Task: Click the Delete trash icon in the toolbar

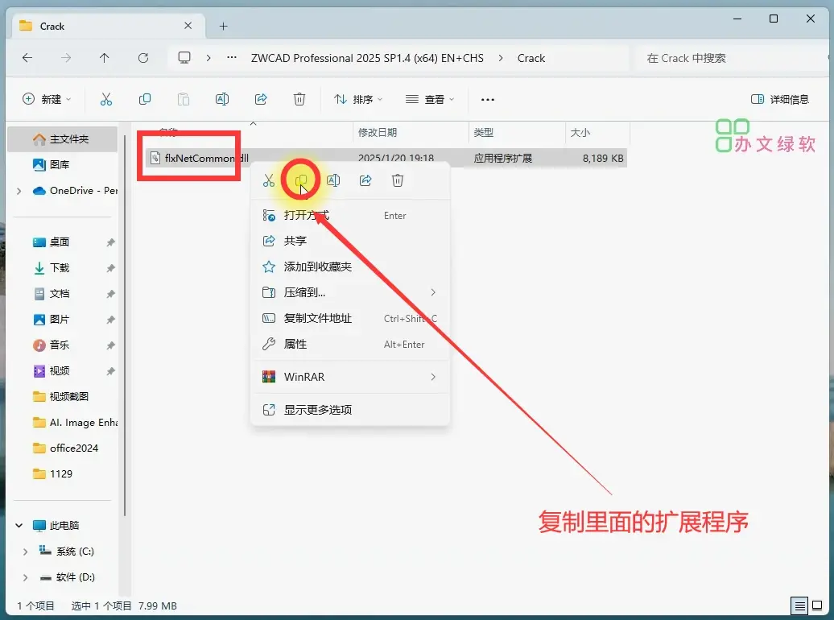Action: 299,100
